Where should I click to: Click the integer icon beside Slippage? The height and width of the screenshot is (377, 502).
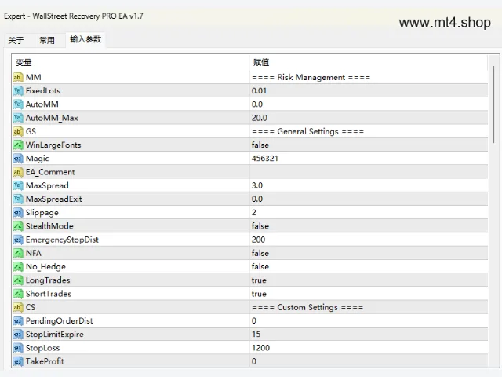tap(18, 213)
